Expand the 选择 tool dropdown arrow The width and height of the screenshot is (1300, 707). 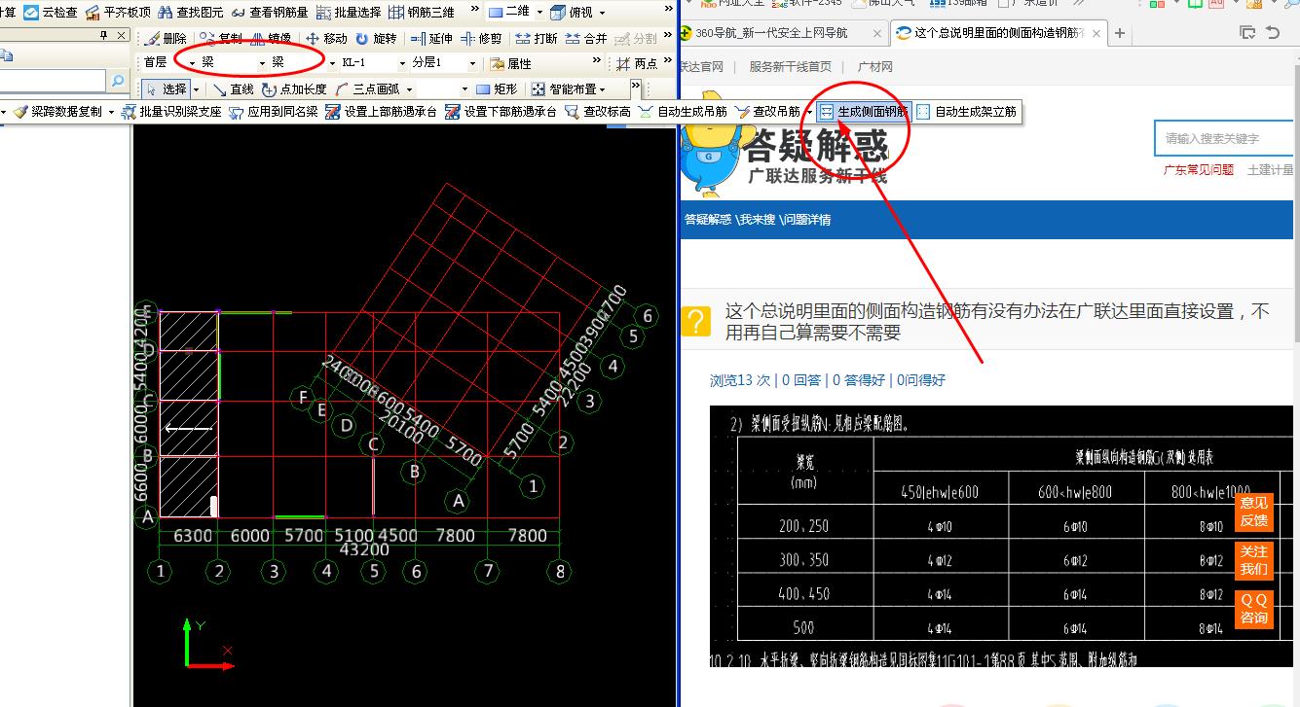coord(195,89)
